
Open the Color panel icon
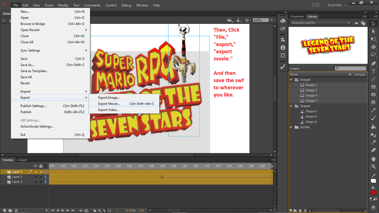(283, 21)
